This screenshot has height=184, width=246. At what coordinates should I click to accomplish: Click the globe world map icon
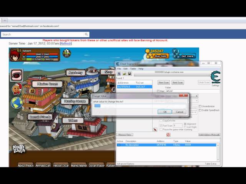17,103
